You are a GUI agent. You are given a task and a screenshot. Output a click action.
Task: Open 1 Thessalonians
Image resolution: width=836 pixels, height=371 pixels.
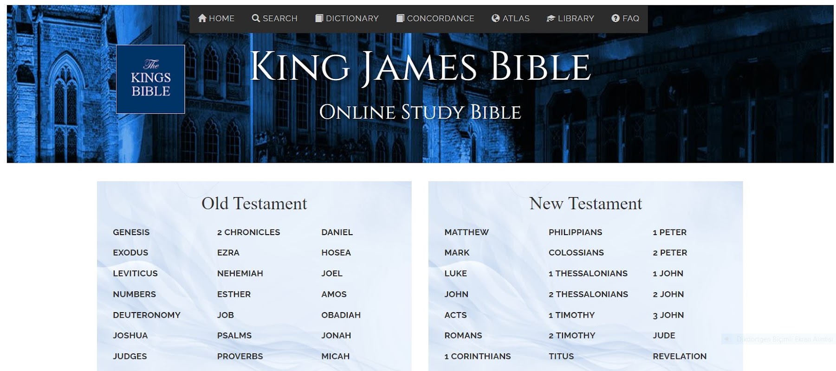click(588, 274)
